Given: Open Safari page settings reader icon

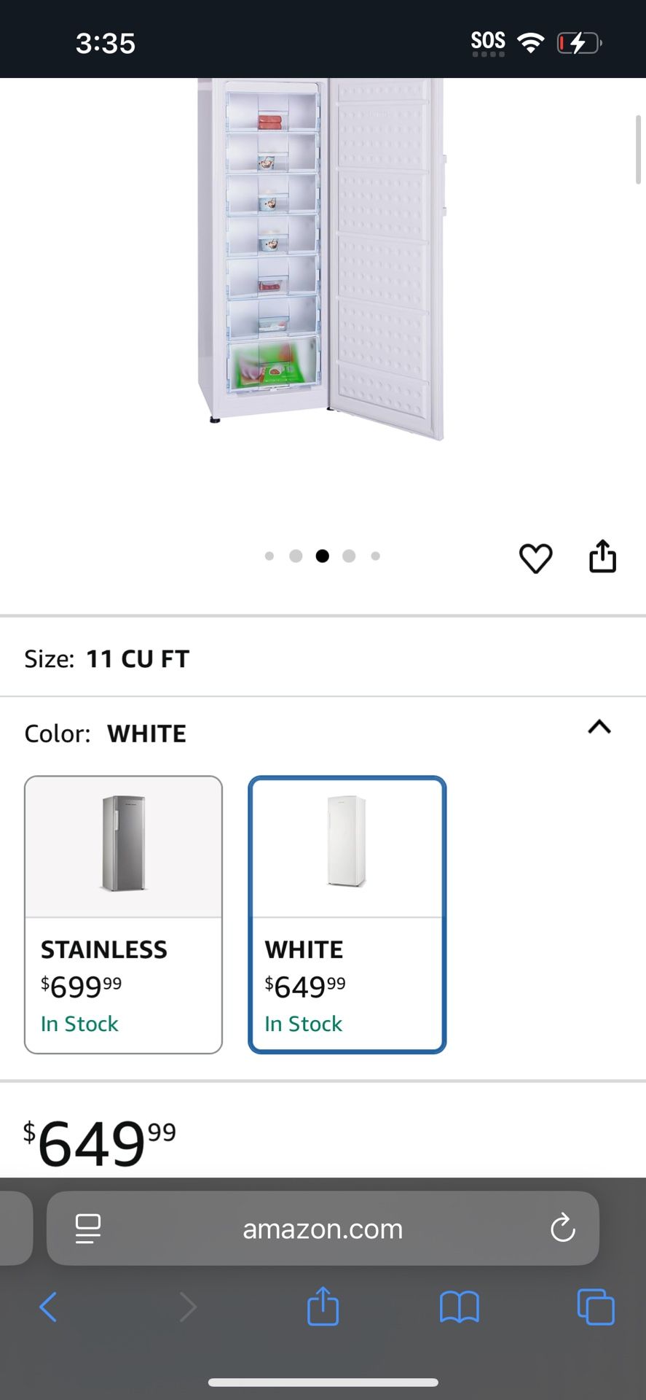Looking at the screenshot, I should [x=88, y=1229].
